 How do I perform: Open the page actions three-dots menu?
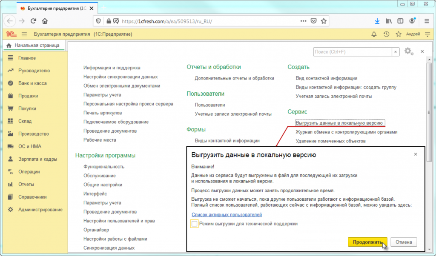(x=303, y=21)
